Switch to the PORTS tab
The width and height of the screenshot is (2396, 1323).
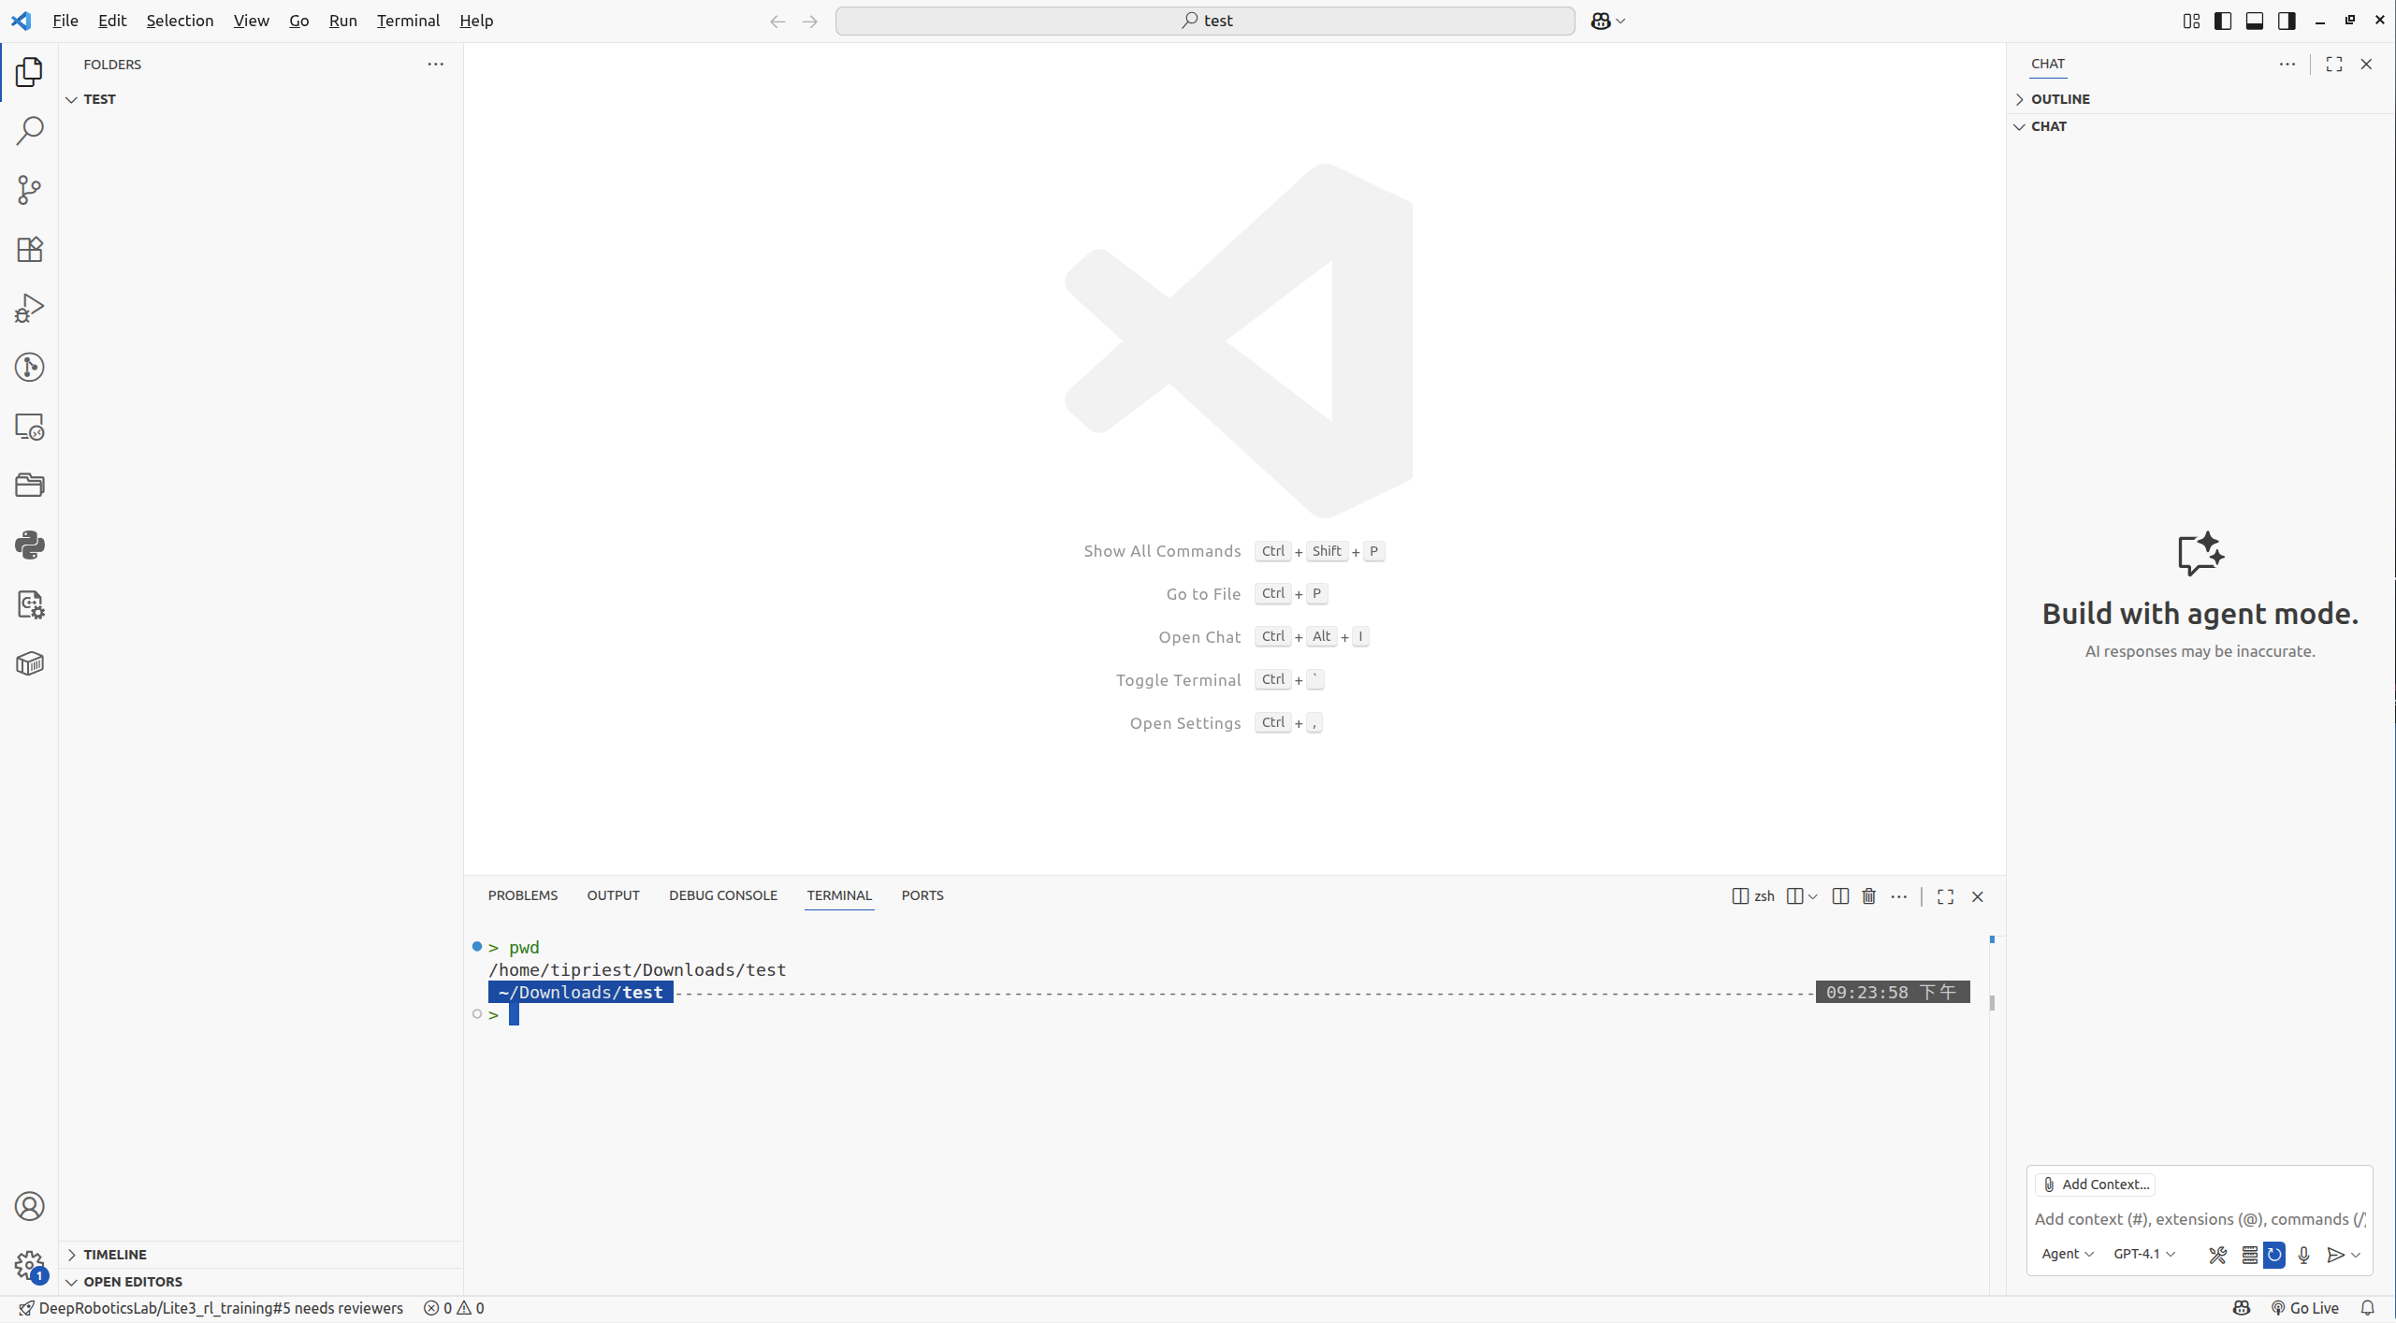coord(922,895)
